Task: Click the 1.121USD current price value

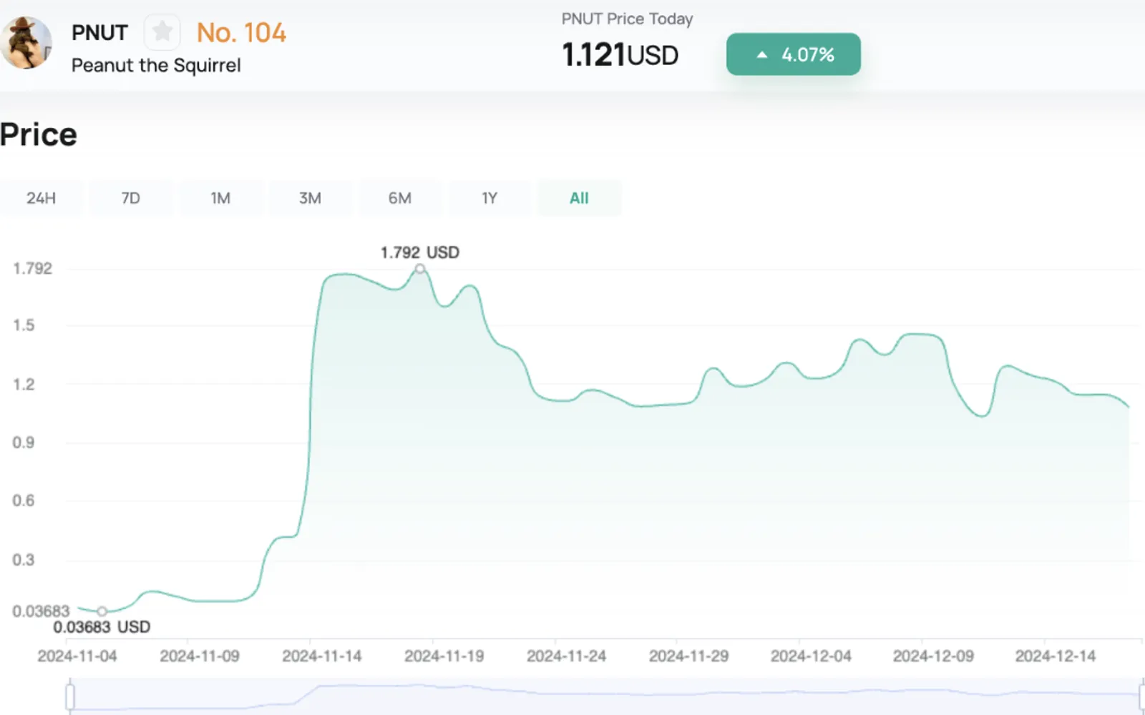Action: [x=620, y=55]
